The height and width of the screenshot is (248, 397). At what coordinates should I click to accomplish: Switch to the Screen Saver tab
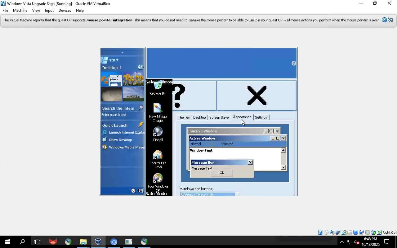220,117
